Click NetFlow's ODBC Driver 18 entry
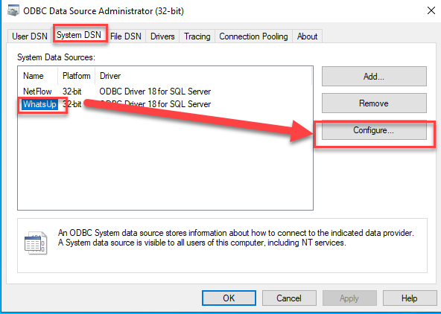The height and width of the screenshot is (314, 441). tap(155, 92)
